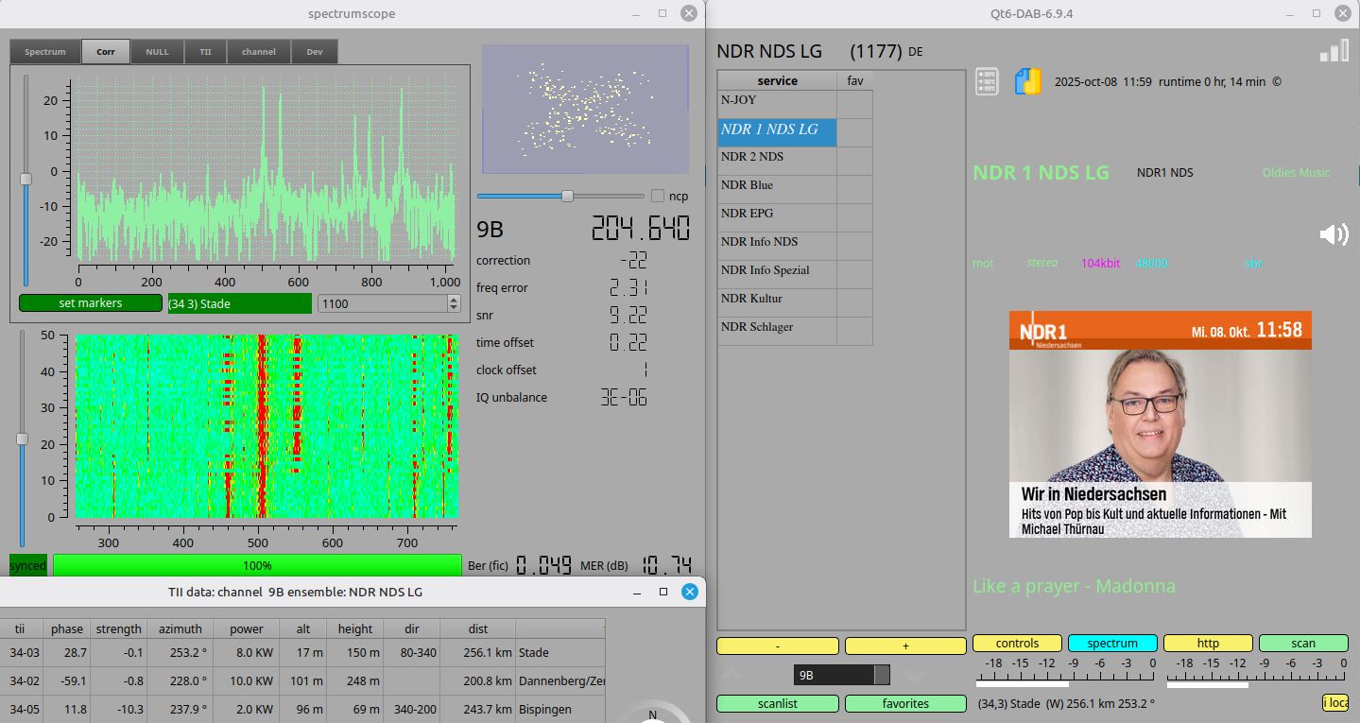
Task: Toggle the set markers button
Action: 90,303
